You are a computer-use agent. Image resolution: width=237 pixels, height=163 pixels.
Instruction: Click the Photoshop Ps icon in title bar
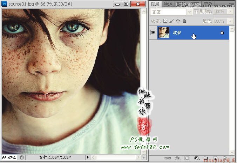4,3
